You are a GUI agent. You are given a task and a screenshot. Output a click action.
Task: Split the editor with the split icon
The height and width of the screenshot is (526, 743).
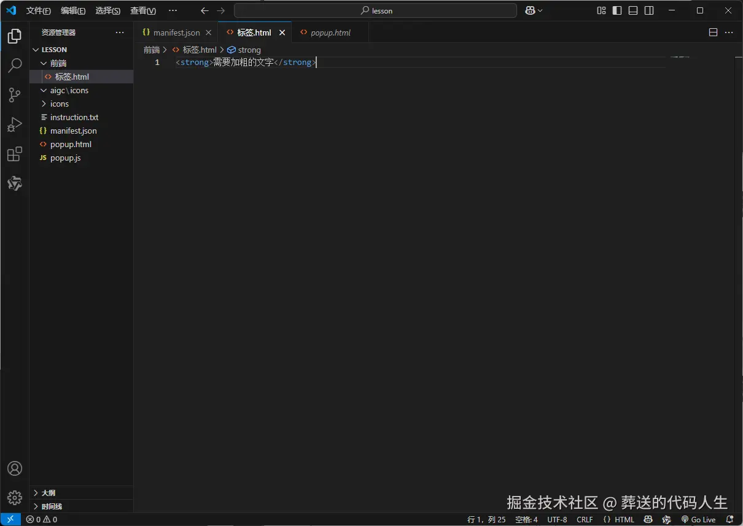(x=713, y=32)
